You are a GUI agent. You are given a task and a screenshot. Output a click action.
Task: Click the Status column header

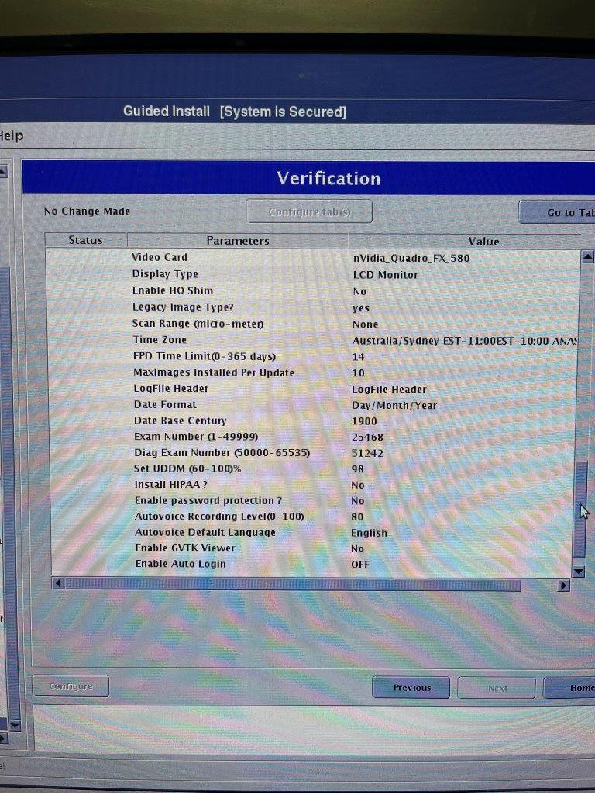click(x=85, y=240)
